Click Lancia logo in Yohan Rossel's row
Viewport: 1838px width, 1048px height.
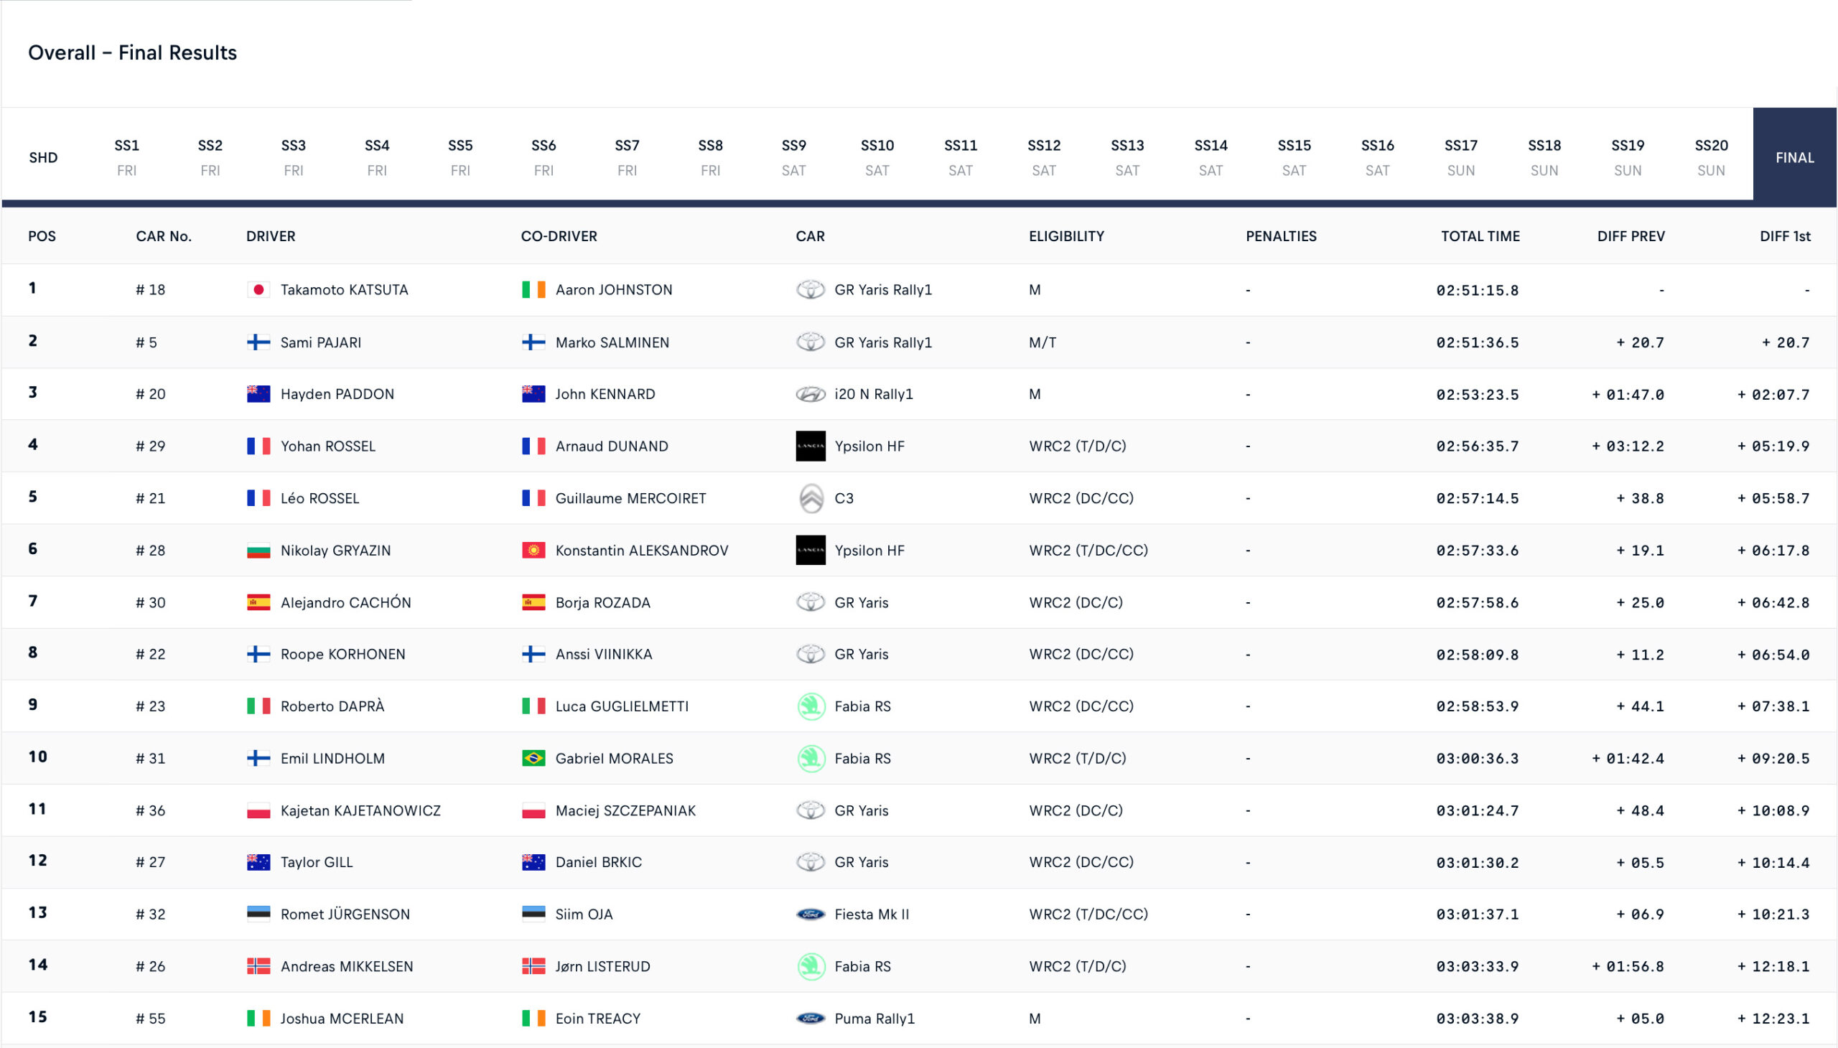(810, 446)
